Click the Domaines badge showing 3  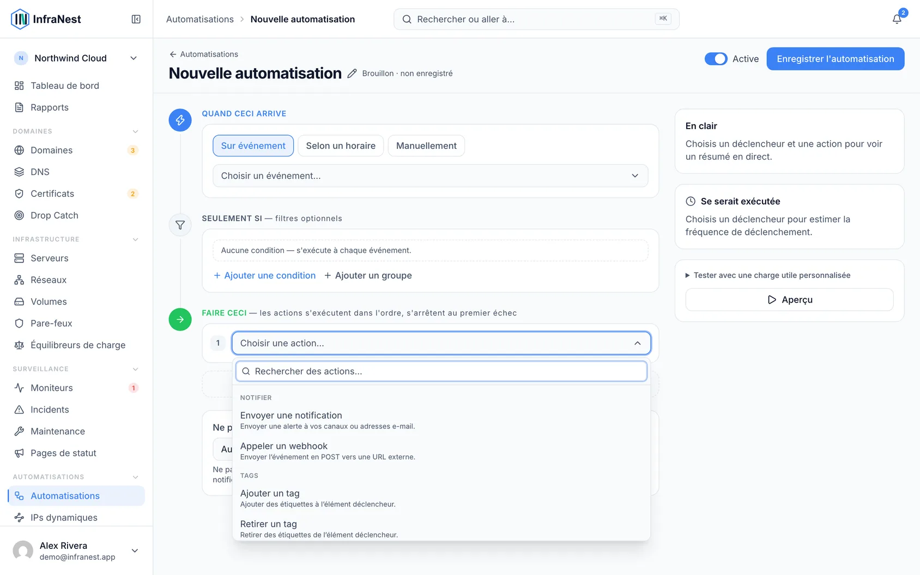(133, 150)
